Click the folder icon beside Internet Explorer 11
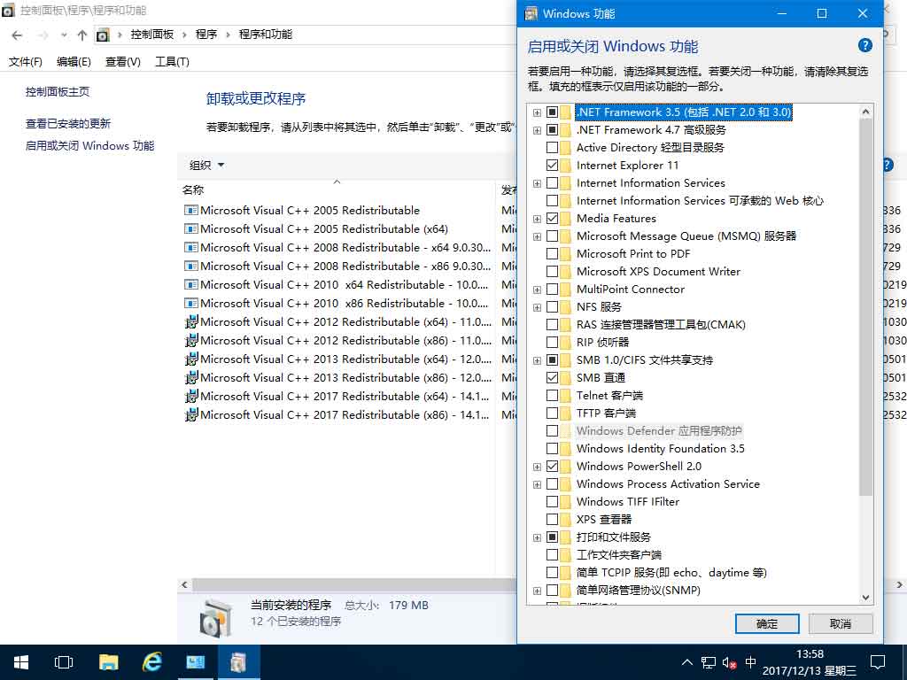This screenshot has width=907, height=680. [566, 166]
